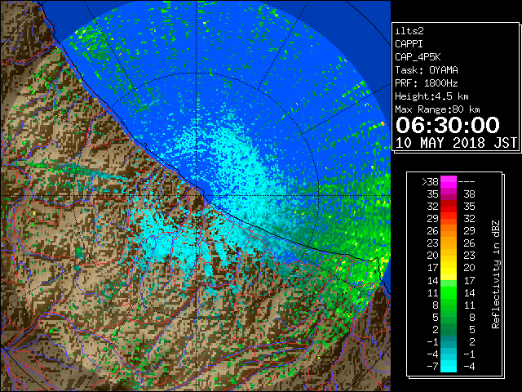The width and height of the screenshot is (522, 392).
Task: Click the 'Task: OYAMA' text
Action: (x=427, y=70)
